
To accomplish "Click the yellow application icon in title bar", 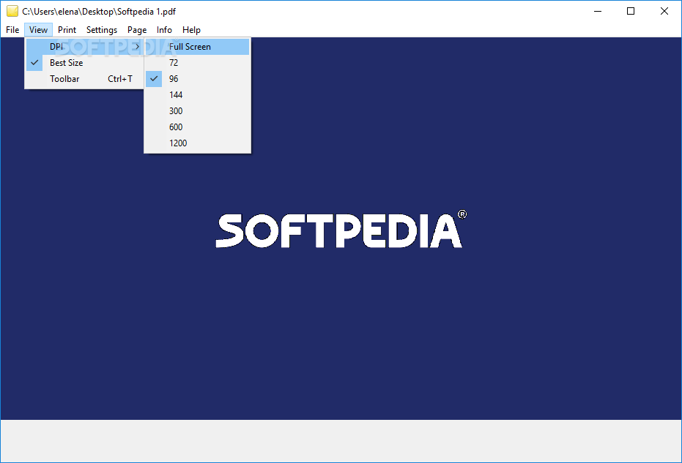I will 12,11.
